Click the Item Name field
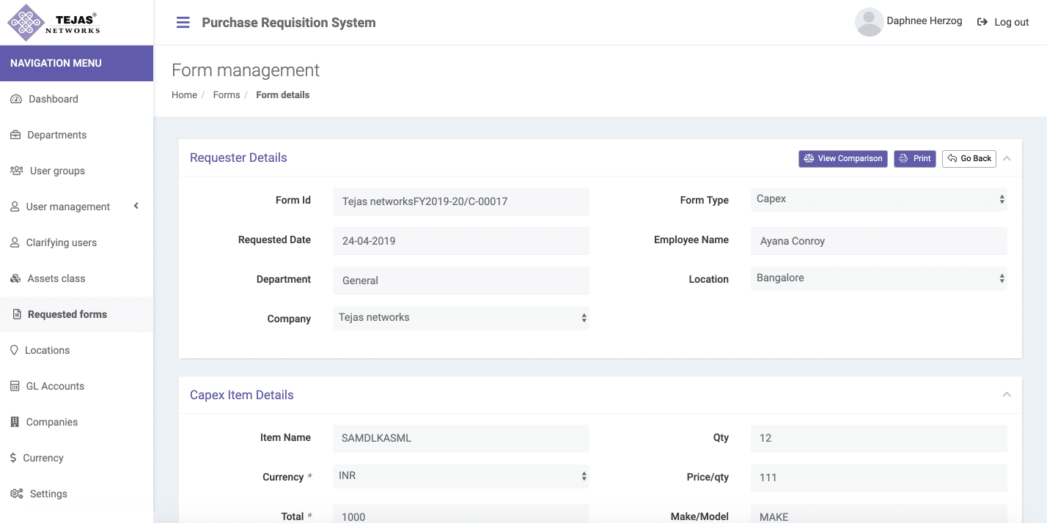Screen dimensions: 1047x523 (461, 438)
